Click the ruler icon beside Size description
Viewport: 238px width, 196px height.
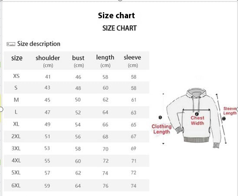coord(11,44)
